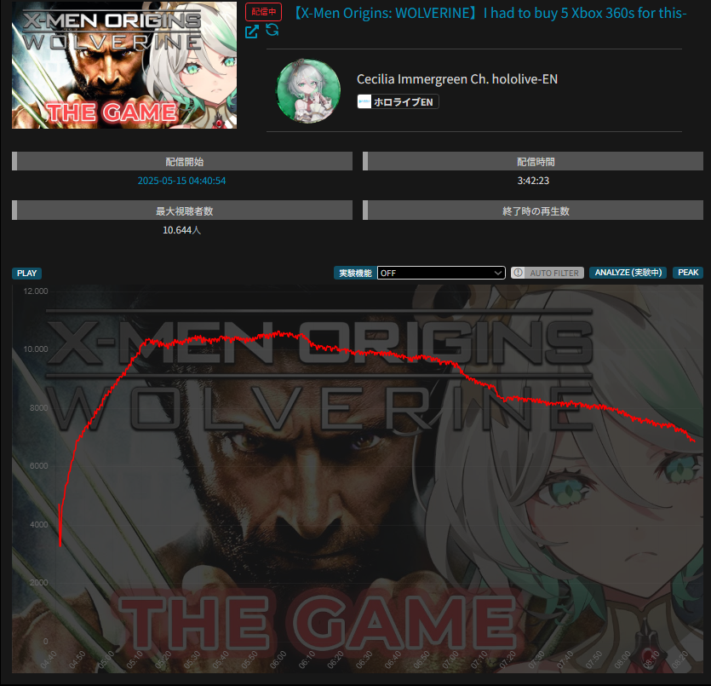Click the 終了時の再生数 header
This screenshot has width=711, height=686.
533,210
